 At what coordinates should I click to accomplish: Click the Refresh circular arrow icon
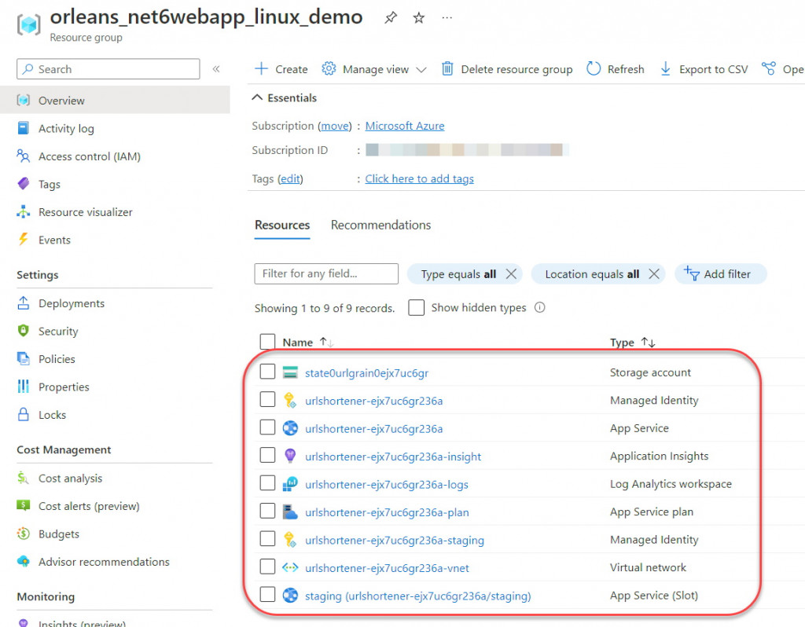point(594,68)
